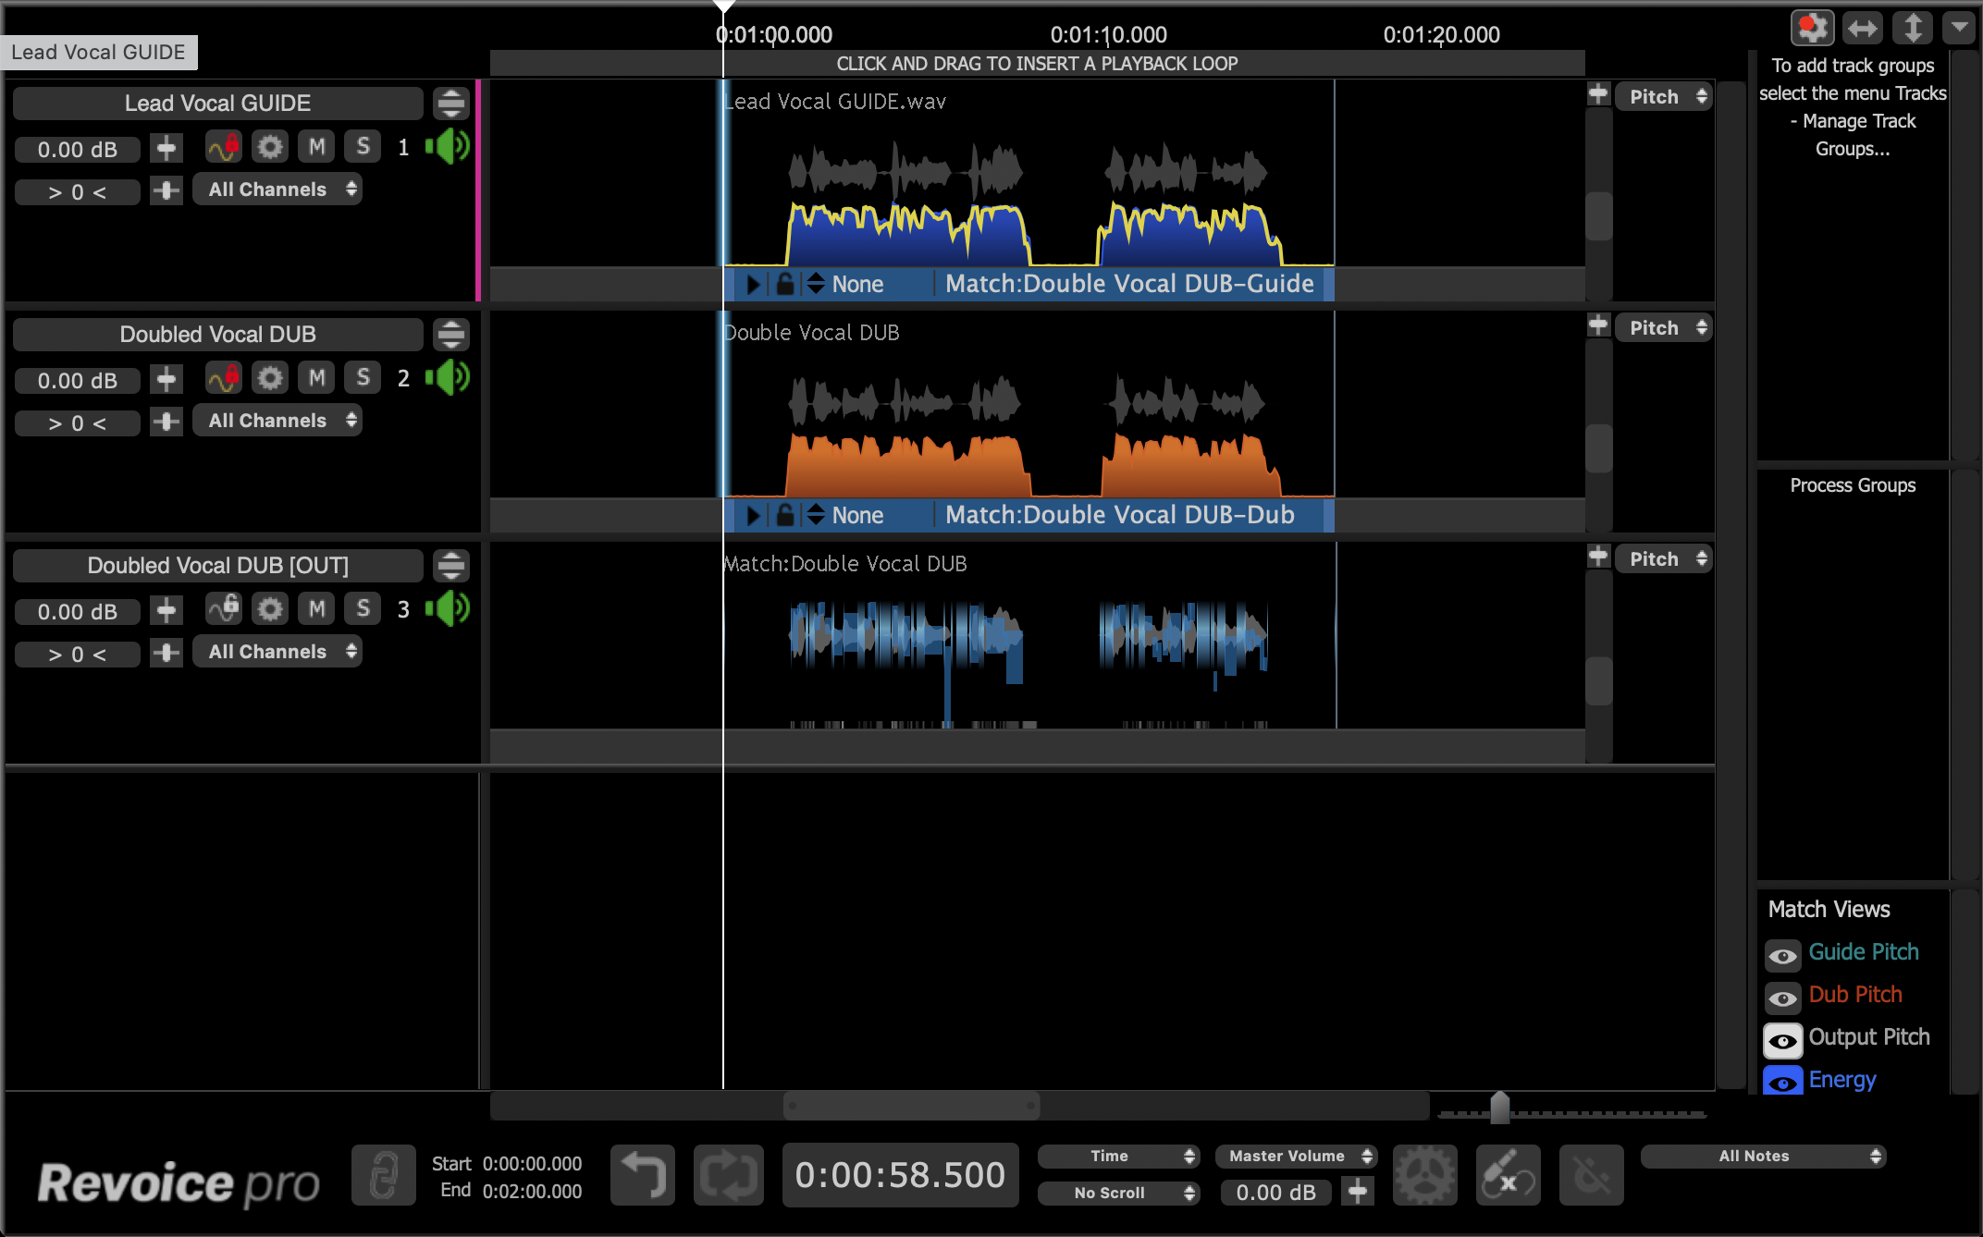Open the No Scroll dropdown
1983x1237 pixels.
[1117, 1193]
